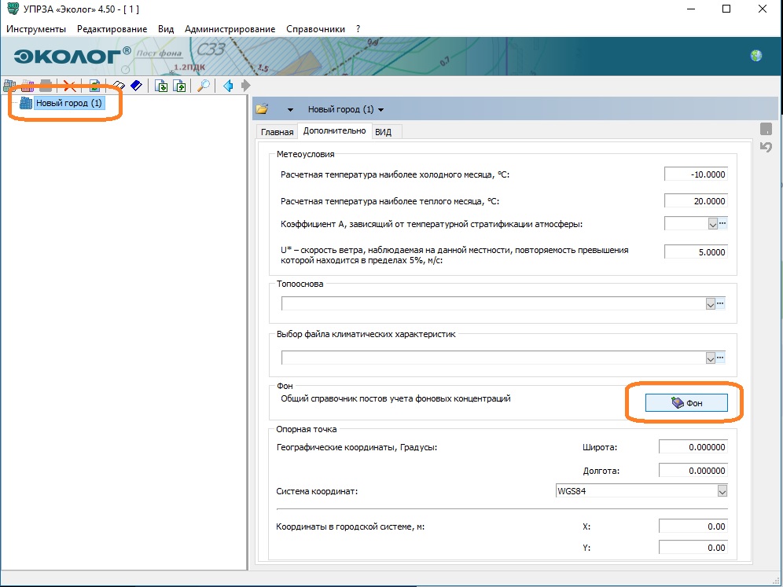Screen dimensions: 783x587
Task: Click the globe icon in header banner
Action: 756,56
